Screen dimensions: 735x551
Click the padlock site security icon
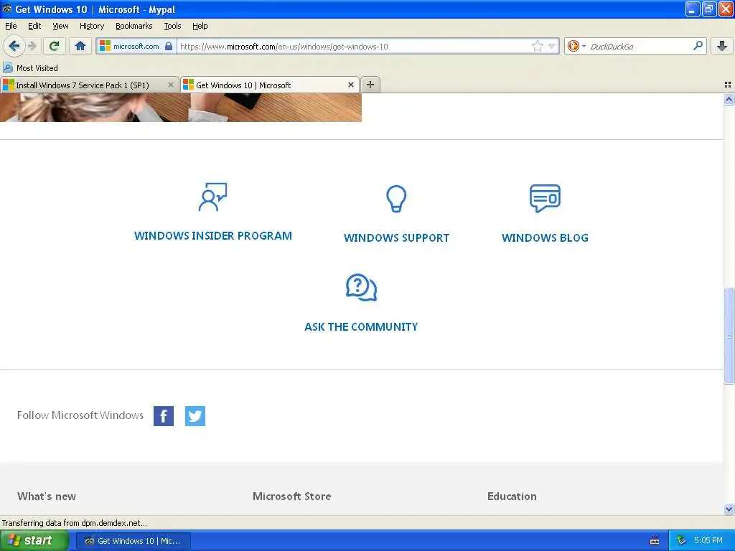coord(169,46)
